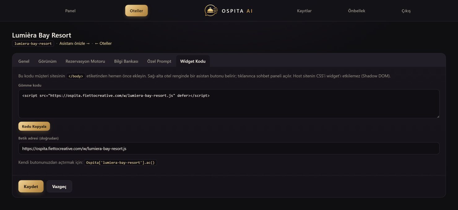The width and height of the screenshot is (458, 210).
Task: Click the lumiera-bay-resort slug badge
Action: [x=33, y=44]
